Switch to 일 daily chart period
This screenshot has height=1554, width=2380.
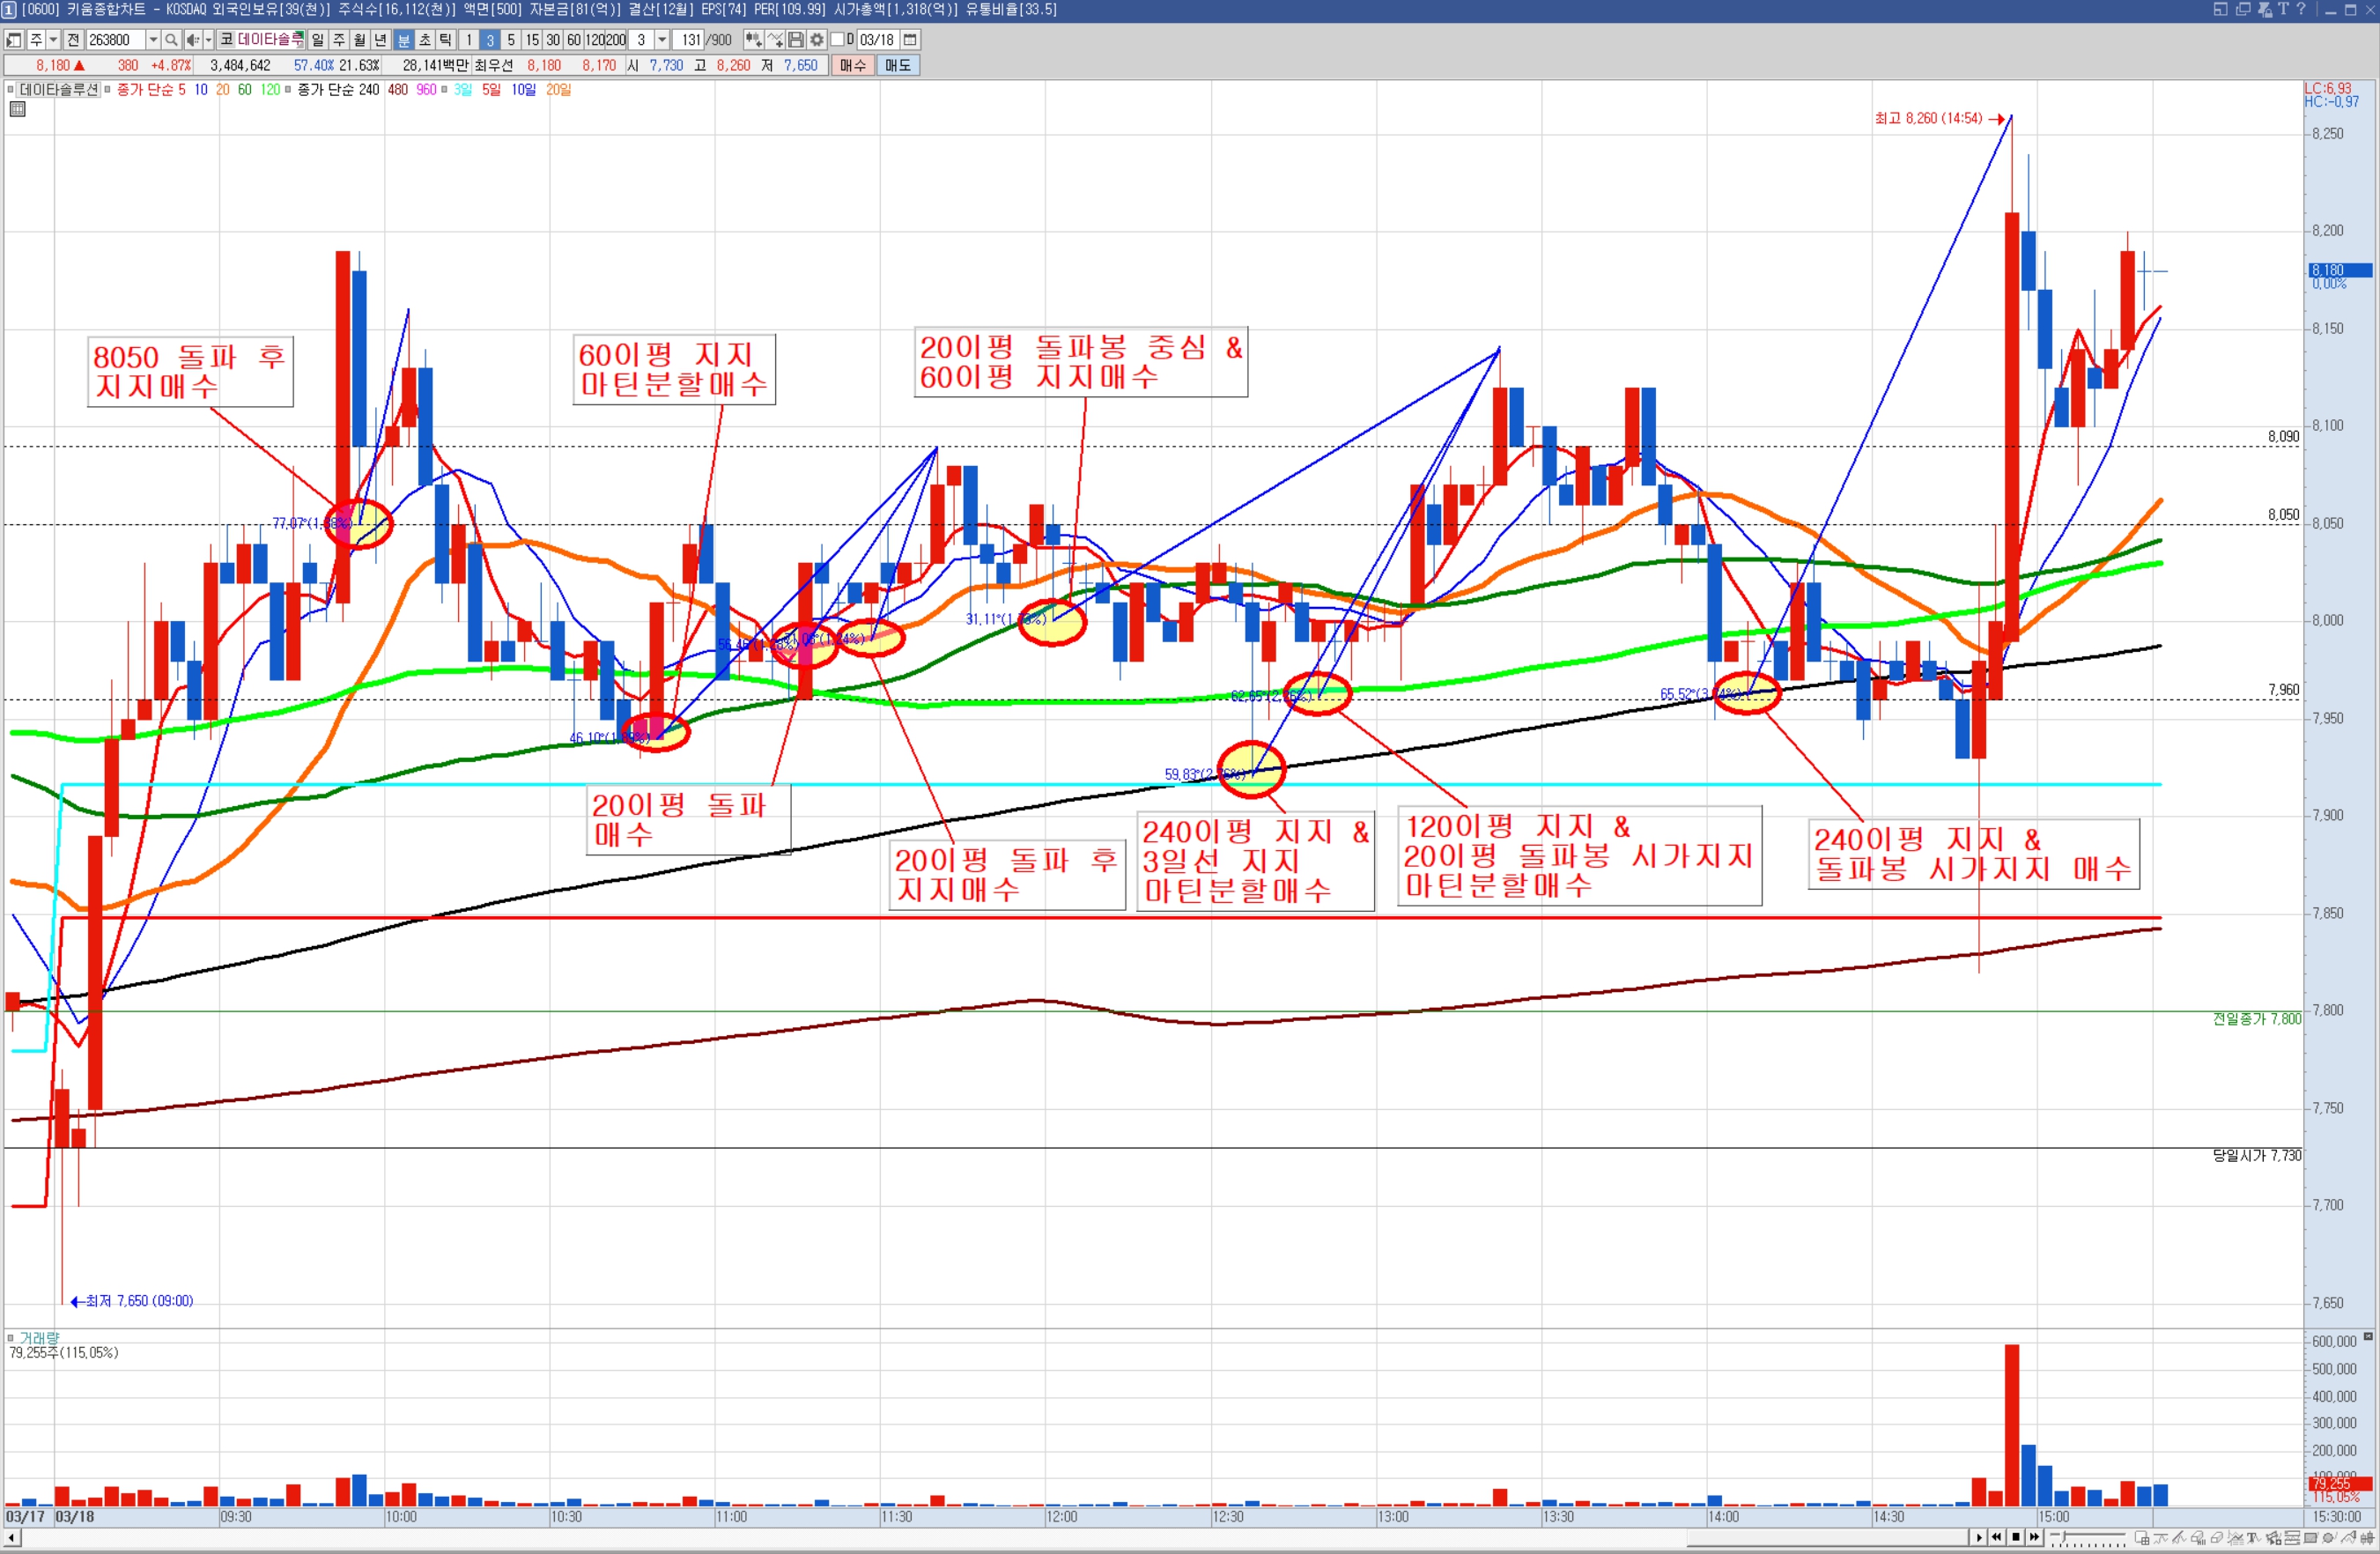[318, 40]
